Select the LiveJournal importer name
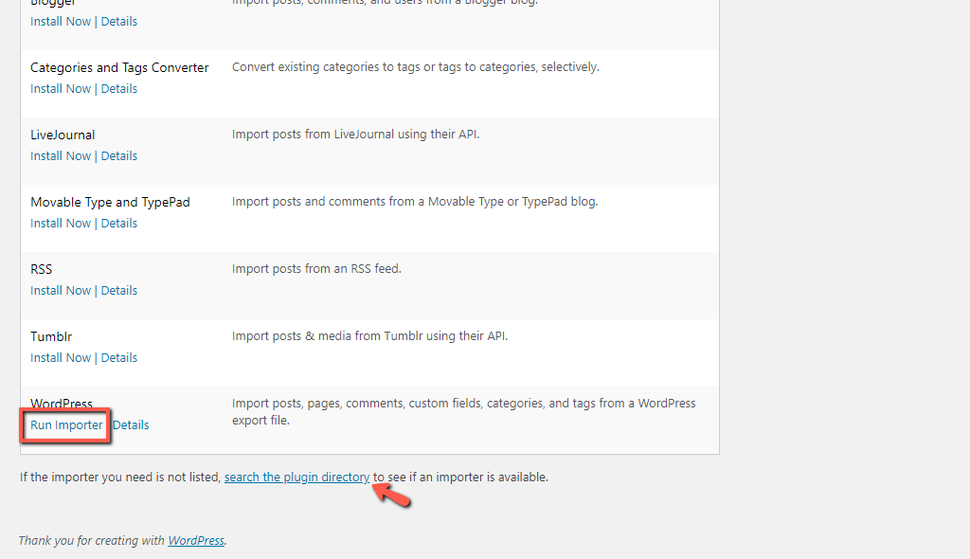The width and height of the screenshot is (970, 559). (63, 135)
